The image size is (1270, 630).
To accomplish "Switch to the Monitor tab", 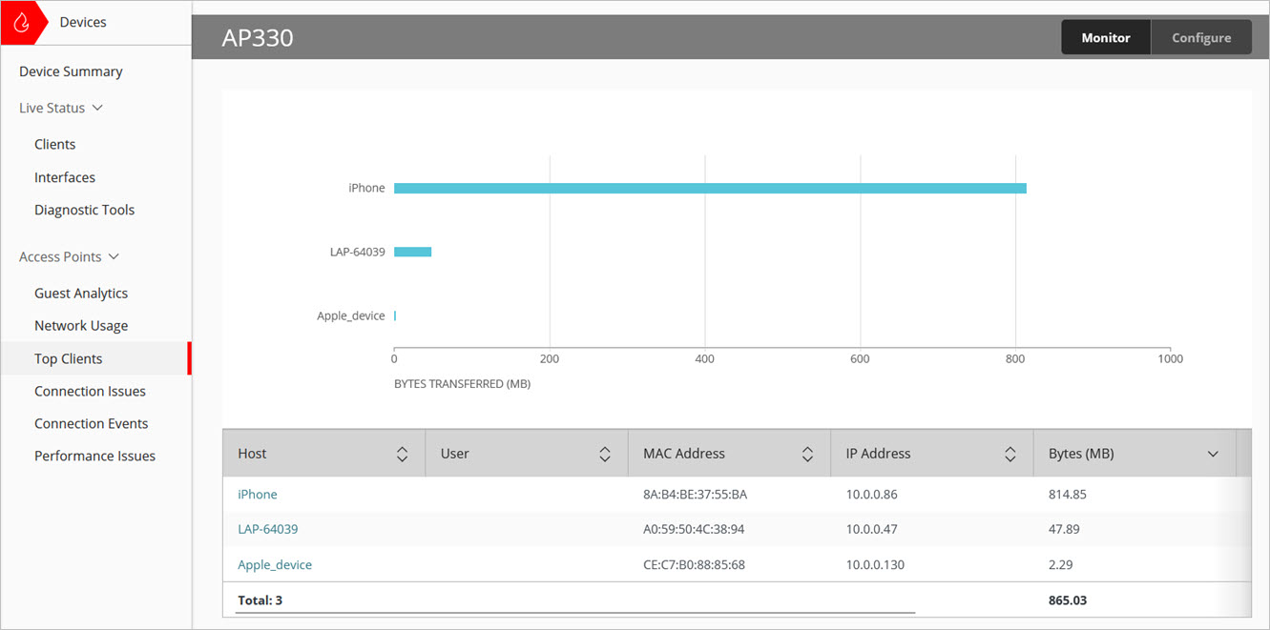I will 1105,36.
